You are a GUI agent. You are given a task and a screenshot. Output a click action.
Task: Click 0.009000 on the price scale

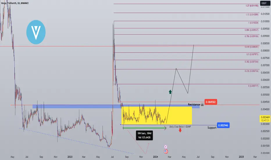point(265,36)
